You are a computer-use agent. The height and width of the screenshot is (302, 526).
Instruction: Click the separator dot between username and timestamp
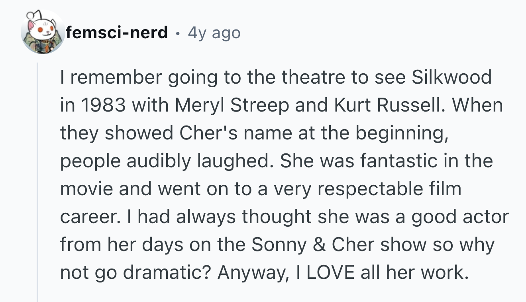178,34
